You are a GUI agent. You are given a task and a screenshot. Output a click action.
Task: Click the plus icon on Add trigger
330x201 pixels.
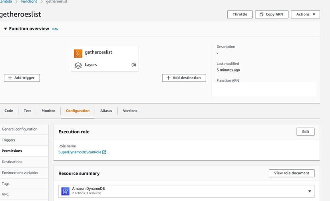(x=10, y=78)
